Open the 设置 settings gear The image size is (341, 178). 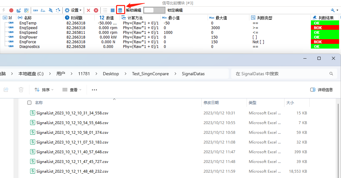pos(67,10)
